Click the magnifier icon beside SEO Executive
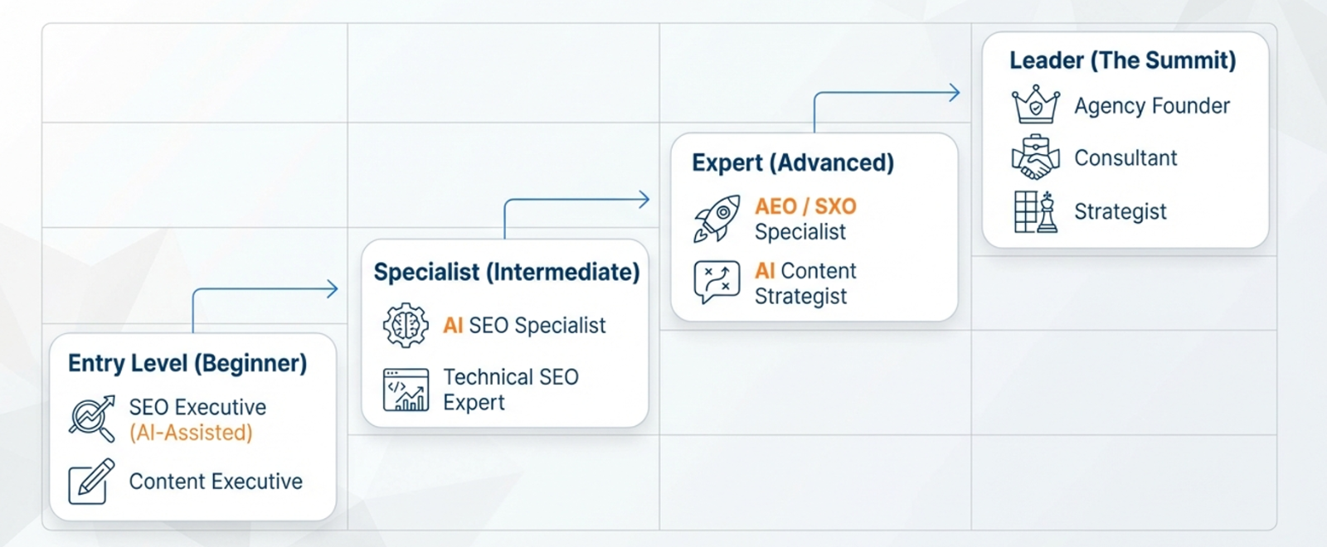 [92, 419]
